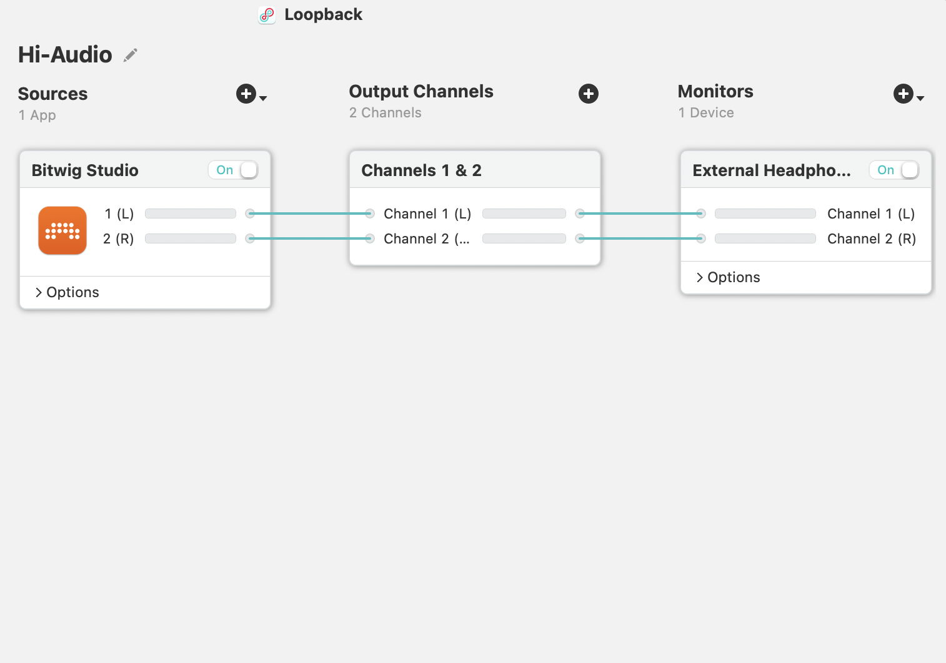The image size is (946, 663).
Task: Adjust the volume slider for Channel 1 (L) output
Action: (524, 214)
